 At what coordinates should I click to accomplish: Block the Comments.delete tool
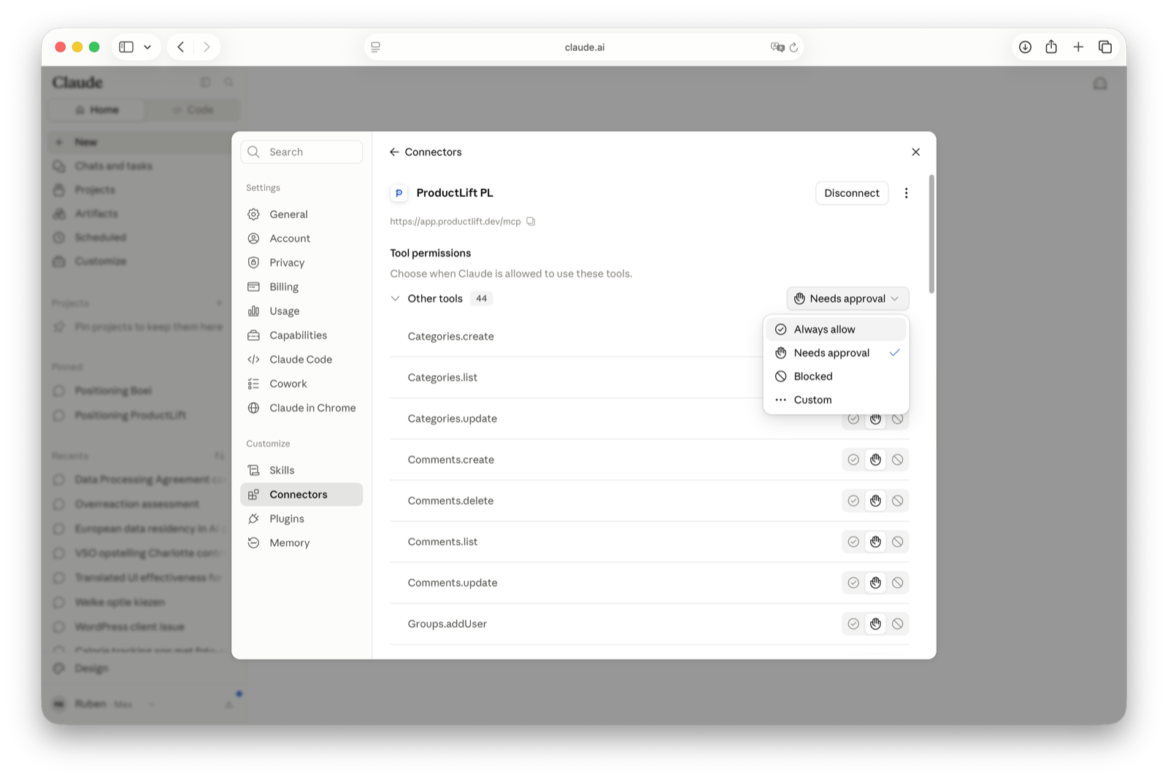897,500
